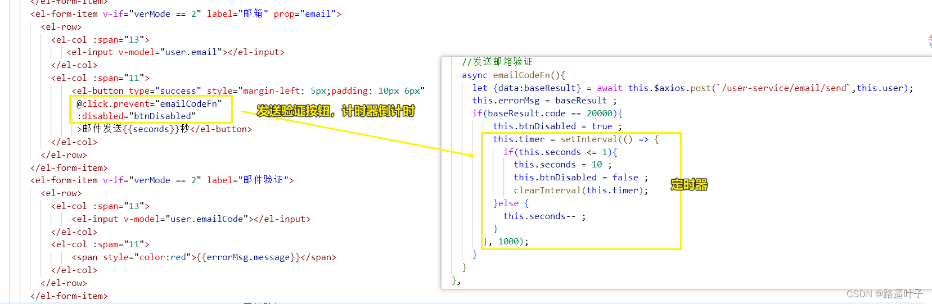Place cursor on the setInterval call line
Viewport: 932px width, 304px height.
tap(575, 139)
